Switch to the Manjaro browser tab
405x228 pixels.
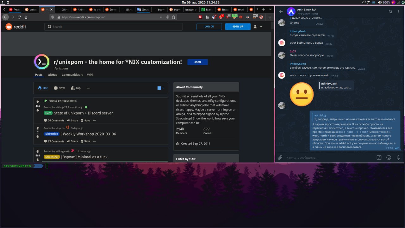(x=208, y=9)
